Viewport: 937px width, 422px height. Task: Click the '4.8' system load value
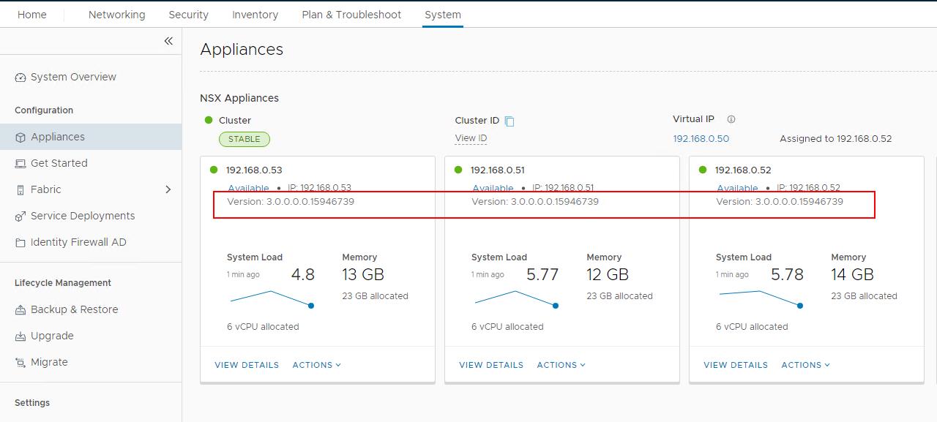click(303, 275)
